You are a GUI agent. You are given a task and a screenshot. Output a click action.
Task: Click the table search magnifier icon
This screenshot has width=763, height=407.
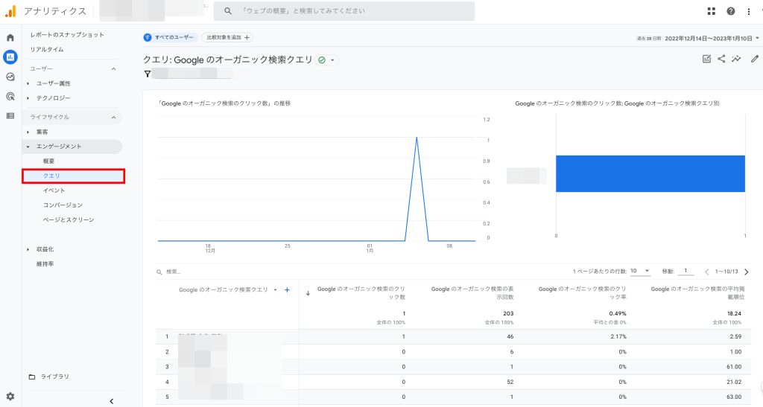click(159, 272)
